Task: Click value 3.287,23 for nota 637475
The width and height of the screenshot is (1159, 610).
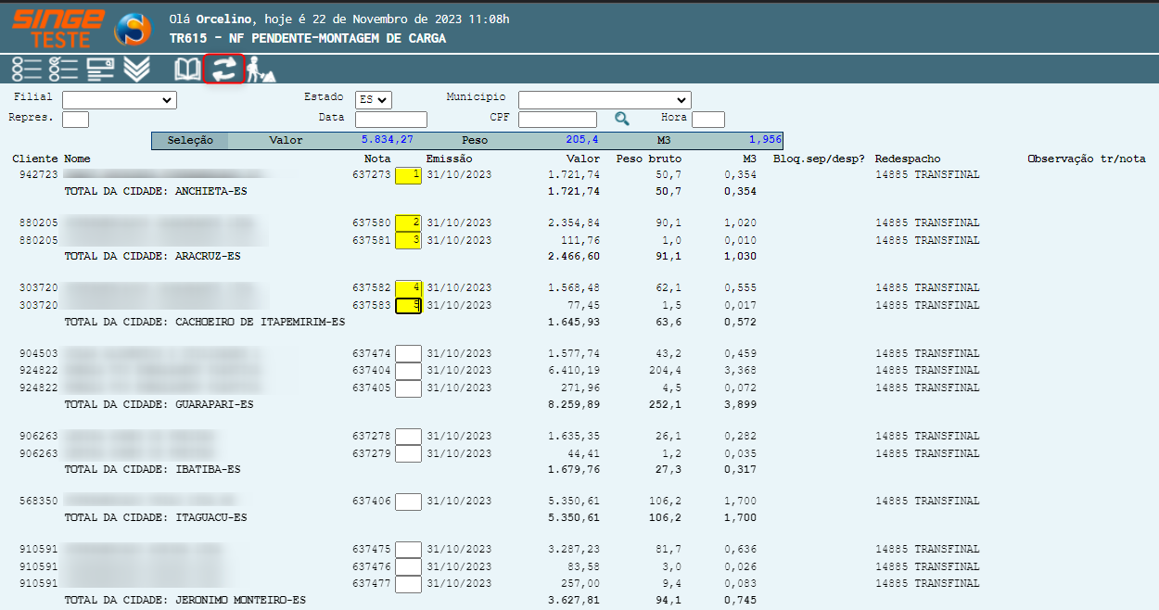Action: click(574, 550)
